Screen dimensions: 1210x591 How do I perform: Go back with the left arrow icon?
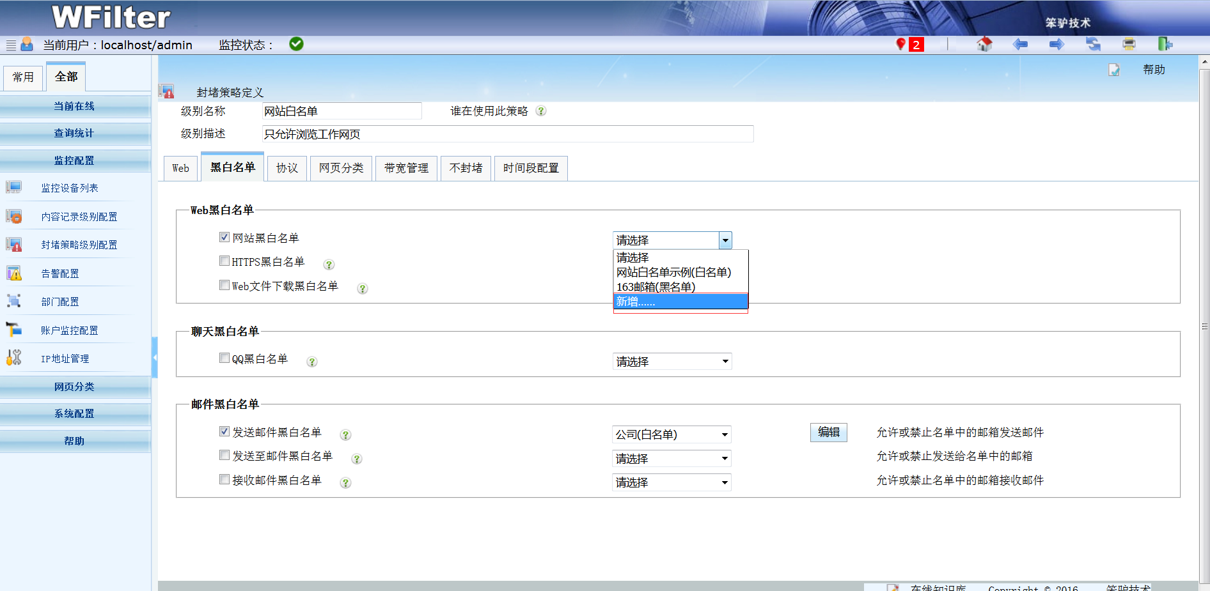coord(1021,44)
